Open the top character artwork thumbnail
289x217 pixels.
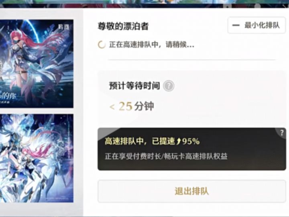click(x=37, y=63)
